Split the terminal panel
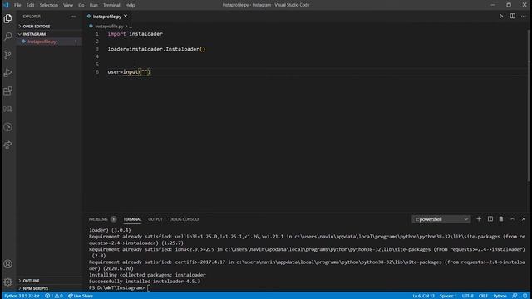This screenshot has height=299, width=532. [x=490, y=219]
